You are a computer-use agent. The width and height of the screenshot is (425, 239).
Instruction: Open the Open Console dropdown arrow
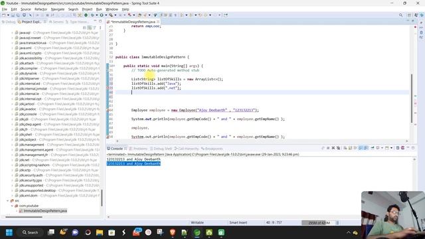391,148
